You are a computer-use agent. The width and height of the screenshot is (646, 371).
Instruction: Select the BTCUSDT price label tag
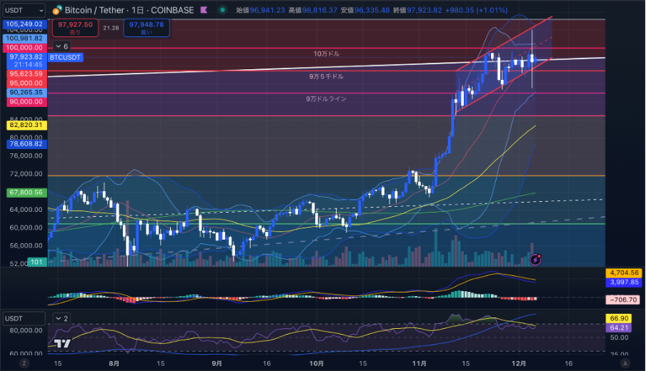coord(66,57)
